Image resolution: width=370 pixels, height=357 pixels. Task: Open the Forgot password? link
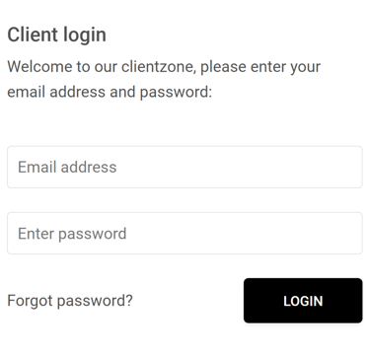[x=70, y=301]
